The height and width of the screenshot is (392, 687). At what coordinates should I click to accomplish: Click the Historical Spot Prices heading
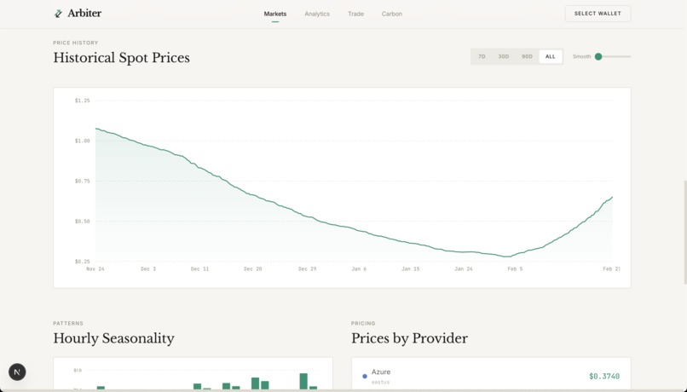click(x=121, y=58)
